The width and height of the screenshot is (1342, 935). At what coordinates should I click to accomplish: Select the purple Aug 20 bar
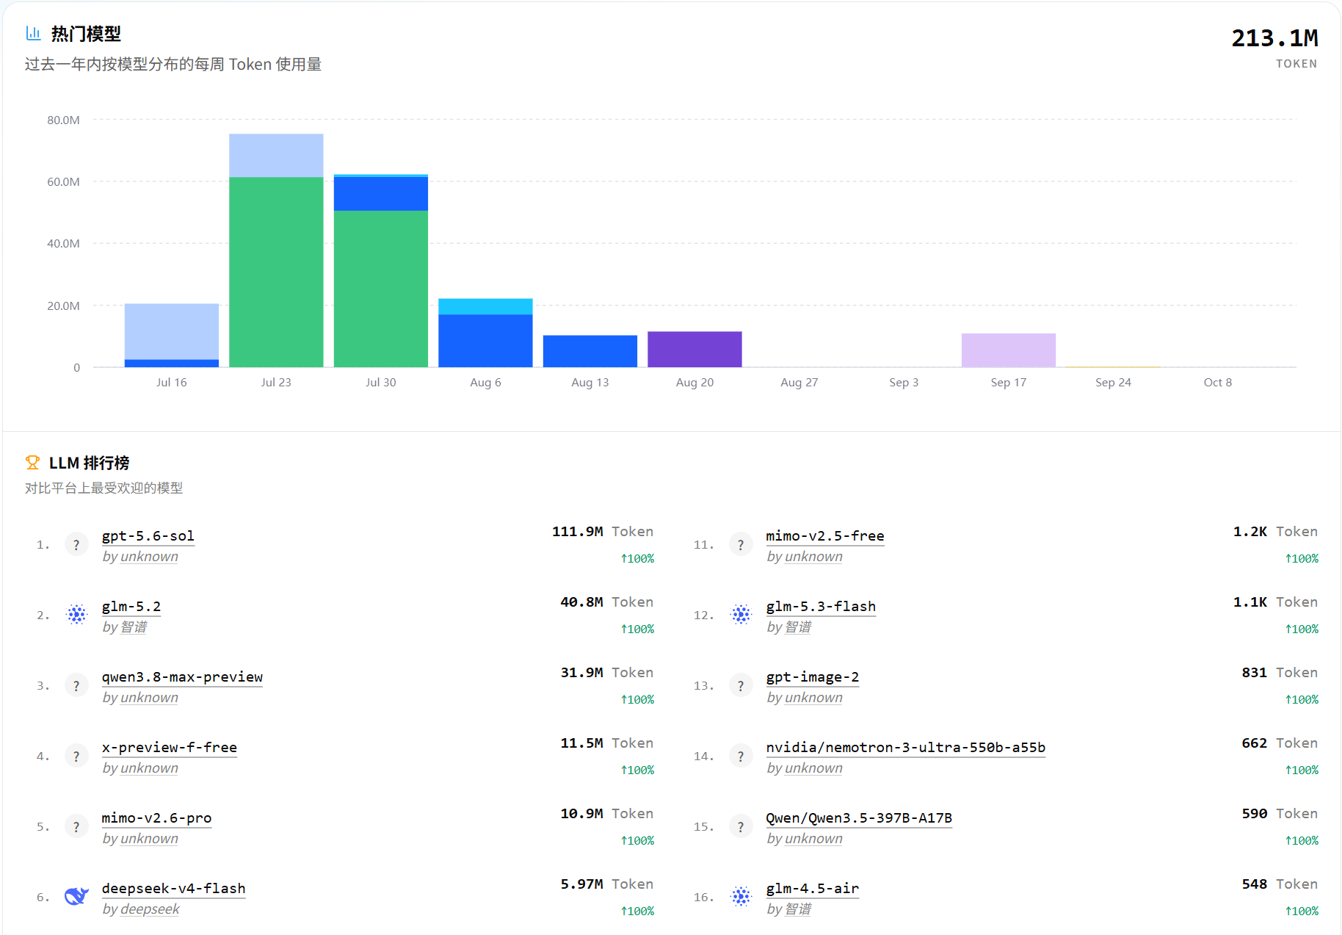coord(694,349)
